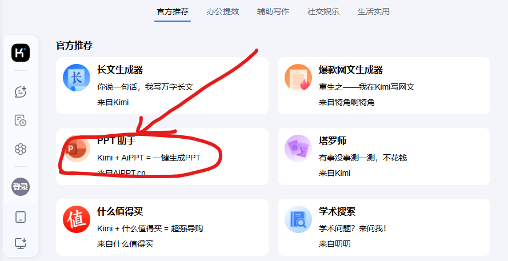Open the mobile app icon in sidebar
This screenshot has height=261, width=508.
(x=21, y=217)
